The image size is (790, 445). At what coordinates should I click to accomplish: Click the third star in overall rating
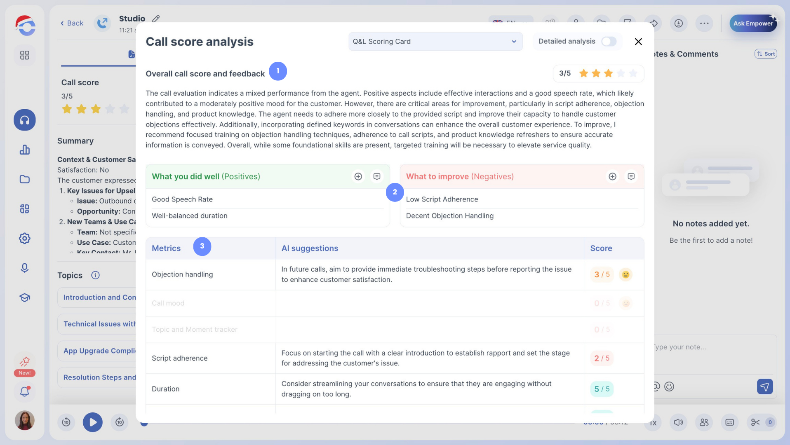(x=608, y=73)
